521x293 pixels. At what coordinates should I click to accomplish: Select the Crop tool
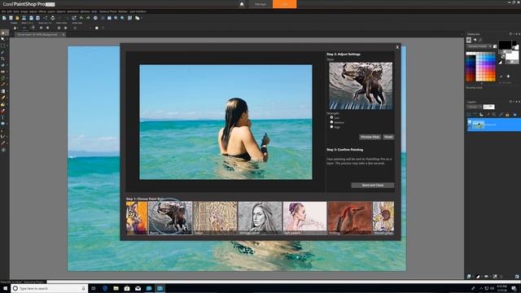3,59
